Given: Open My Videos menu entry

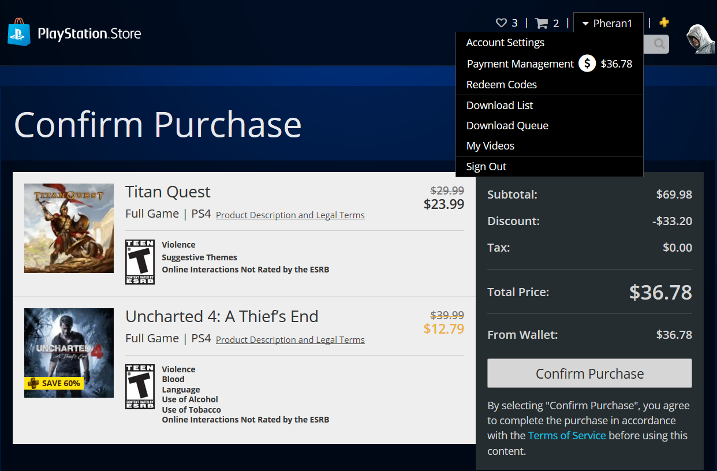Looking at the screenshot, I should (490, 146).
